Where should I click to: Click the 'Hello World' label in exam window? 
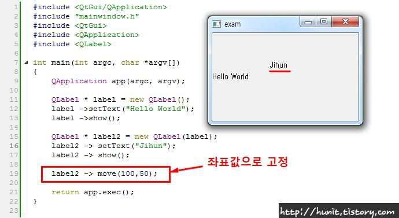coord(230,76)
